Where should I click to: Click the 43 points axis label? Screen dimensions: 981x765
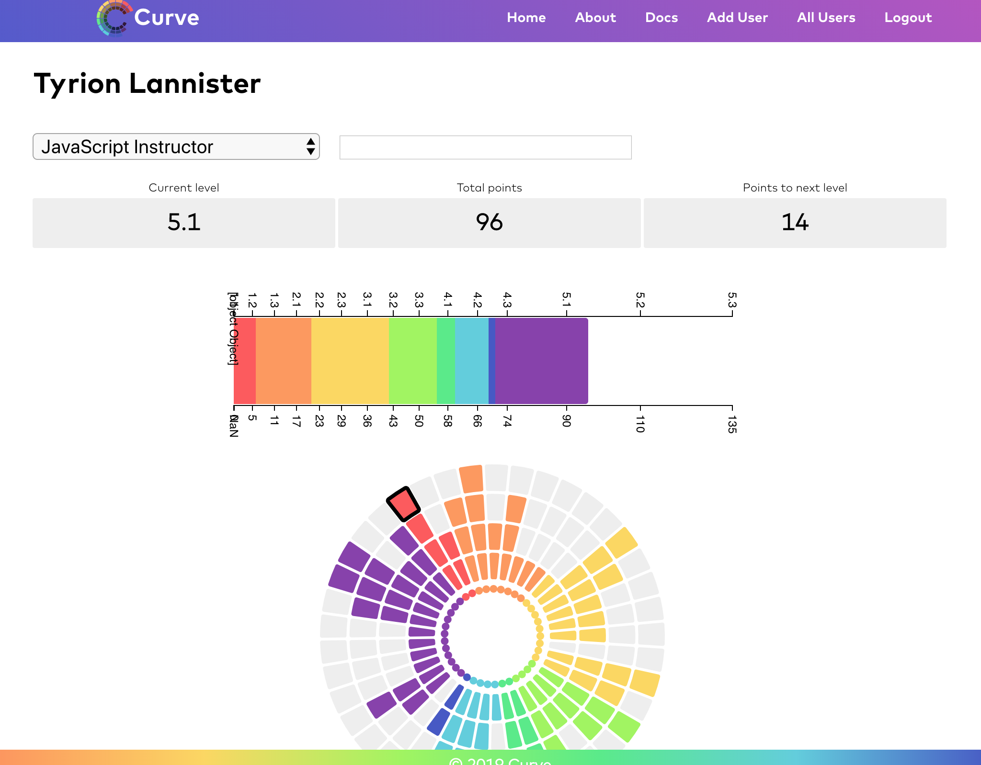(x=393, y=421)
